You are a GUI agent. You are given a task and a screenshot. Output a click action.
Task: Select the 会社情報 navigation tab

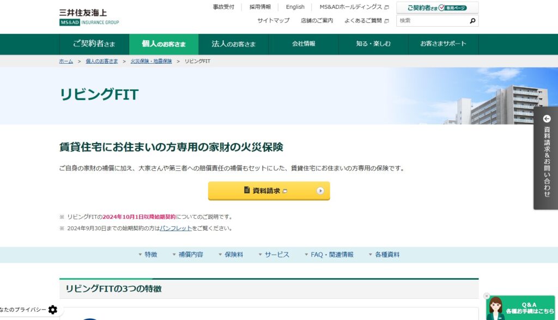[304, 44]
